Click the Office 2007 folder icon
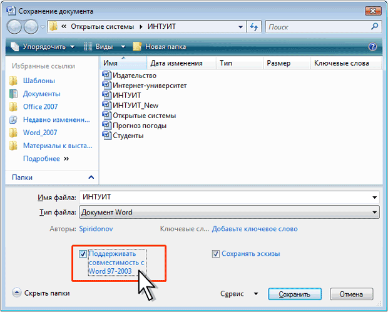The height and width of the screenshot is (312, 388). (13, 107)
